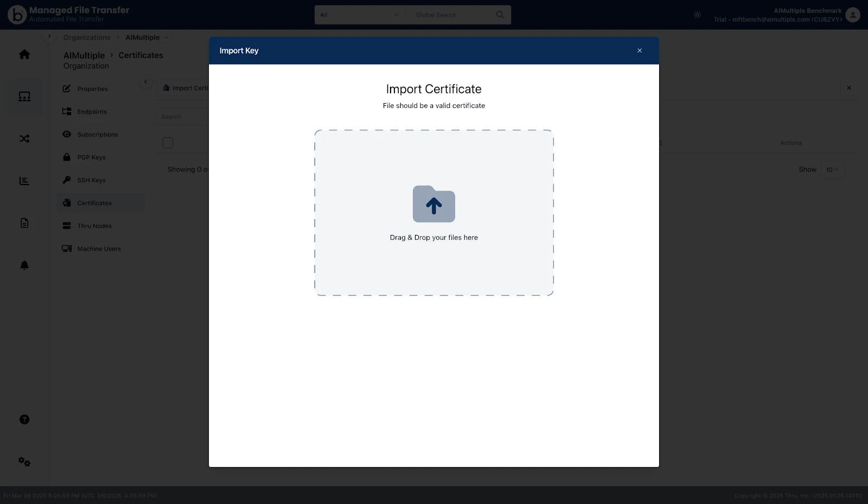Open the notifications bell icon
Image resolution: width=868 pixels, height=504 pixels.
click(x=24, y=265)
